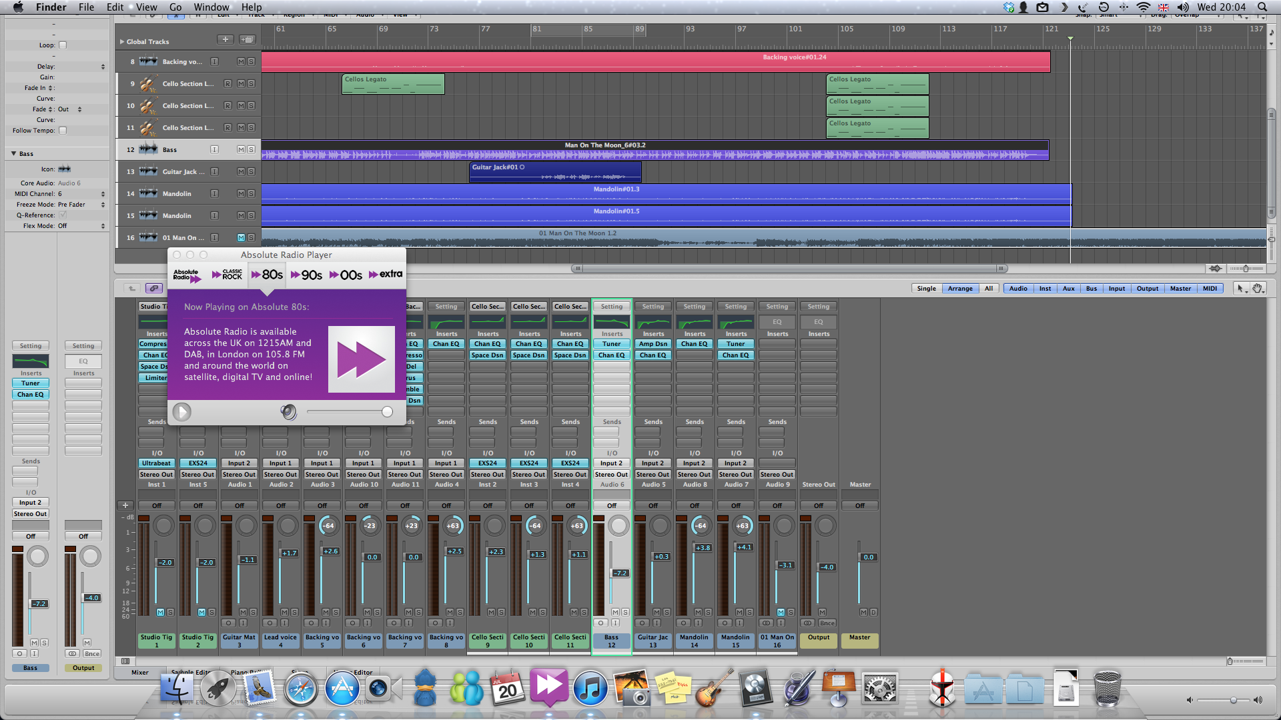Select the Absolute Classic Rock station
The height and width of the screenshot is (720, 1281).
tap(227, 275)
